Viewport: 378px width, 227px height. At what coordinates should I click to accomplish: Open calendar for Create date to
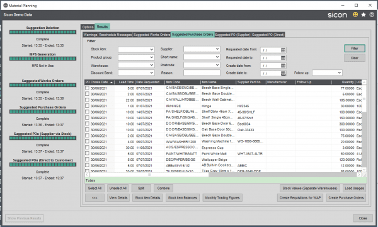click(x=283, y=73)
